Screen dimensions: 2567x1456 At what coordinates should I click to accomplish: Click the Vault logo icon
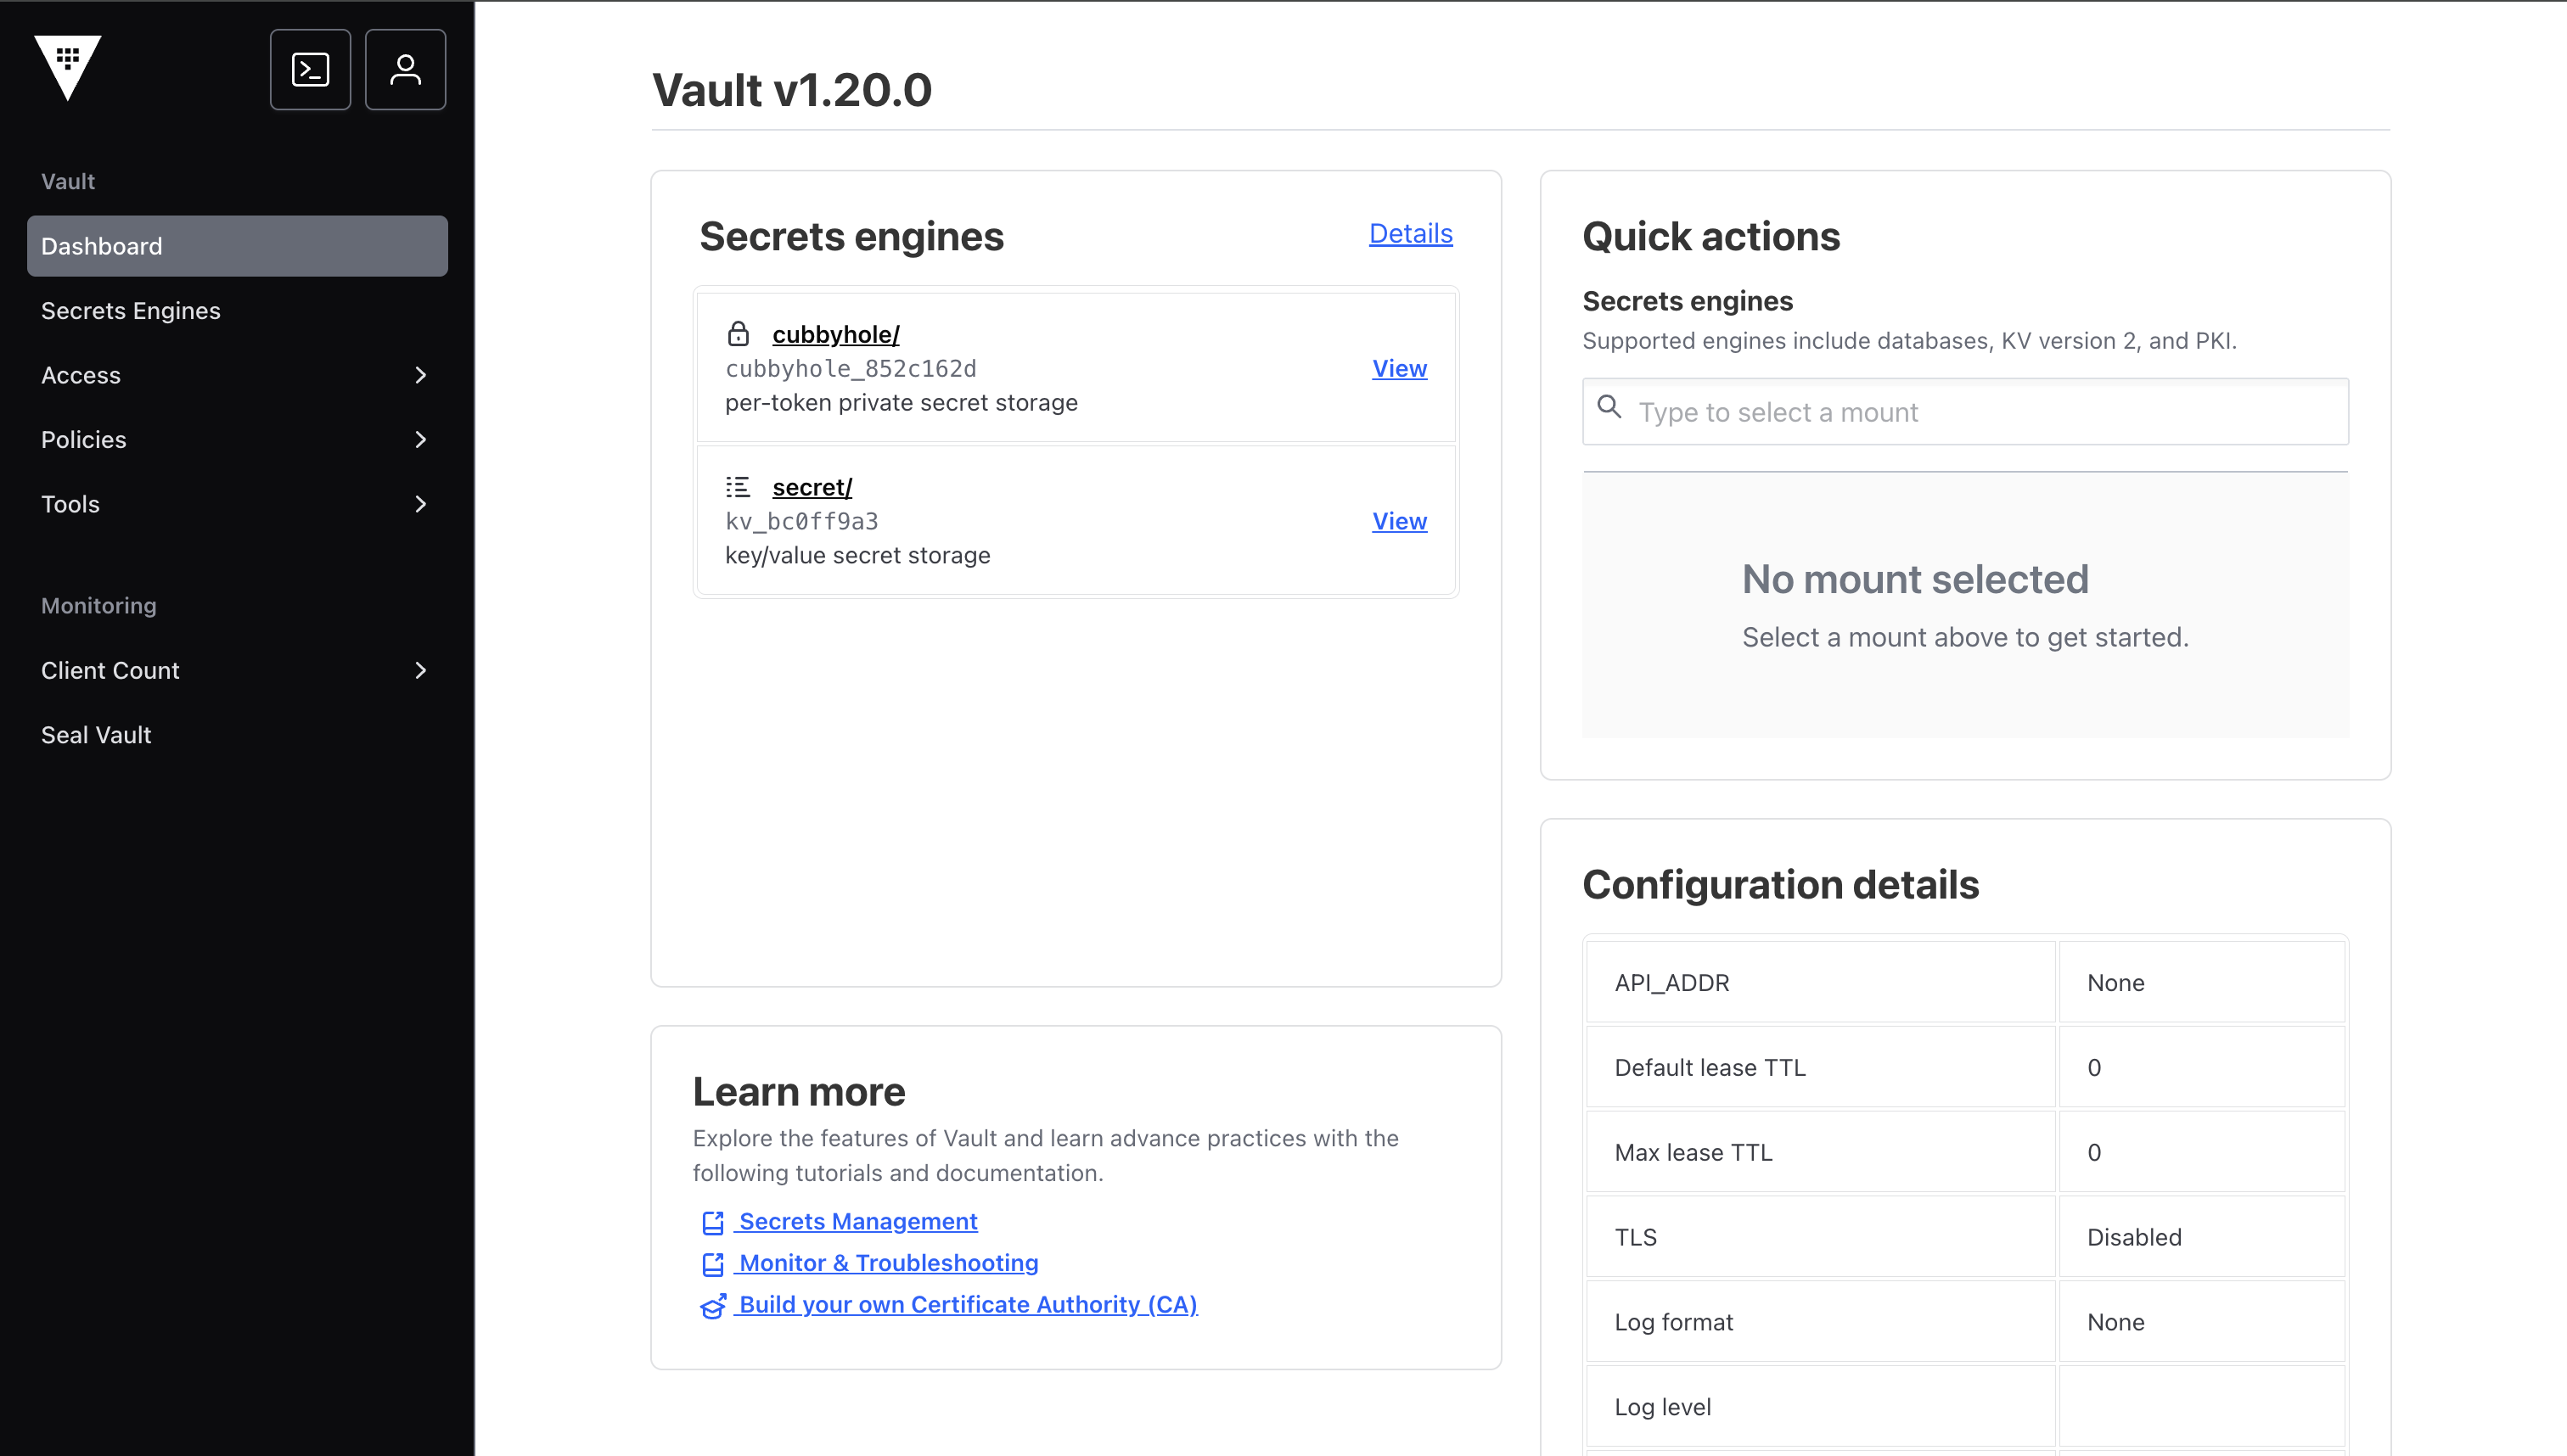[67, 68]
